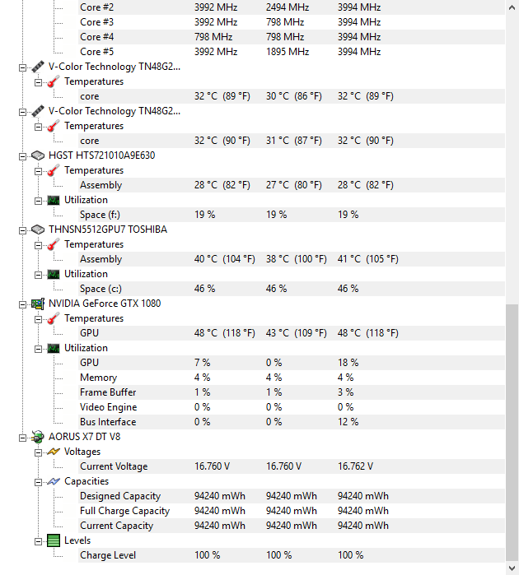The height and width of the screenshot is (575, 519).
Task: Click the Utilization icon under NVIDIA GeForce GTX 1080
Action: pyautogui.click(x=54, y=348)
